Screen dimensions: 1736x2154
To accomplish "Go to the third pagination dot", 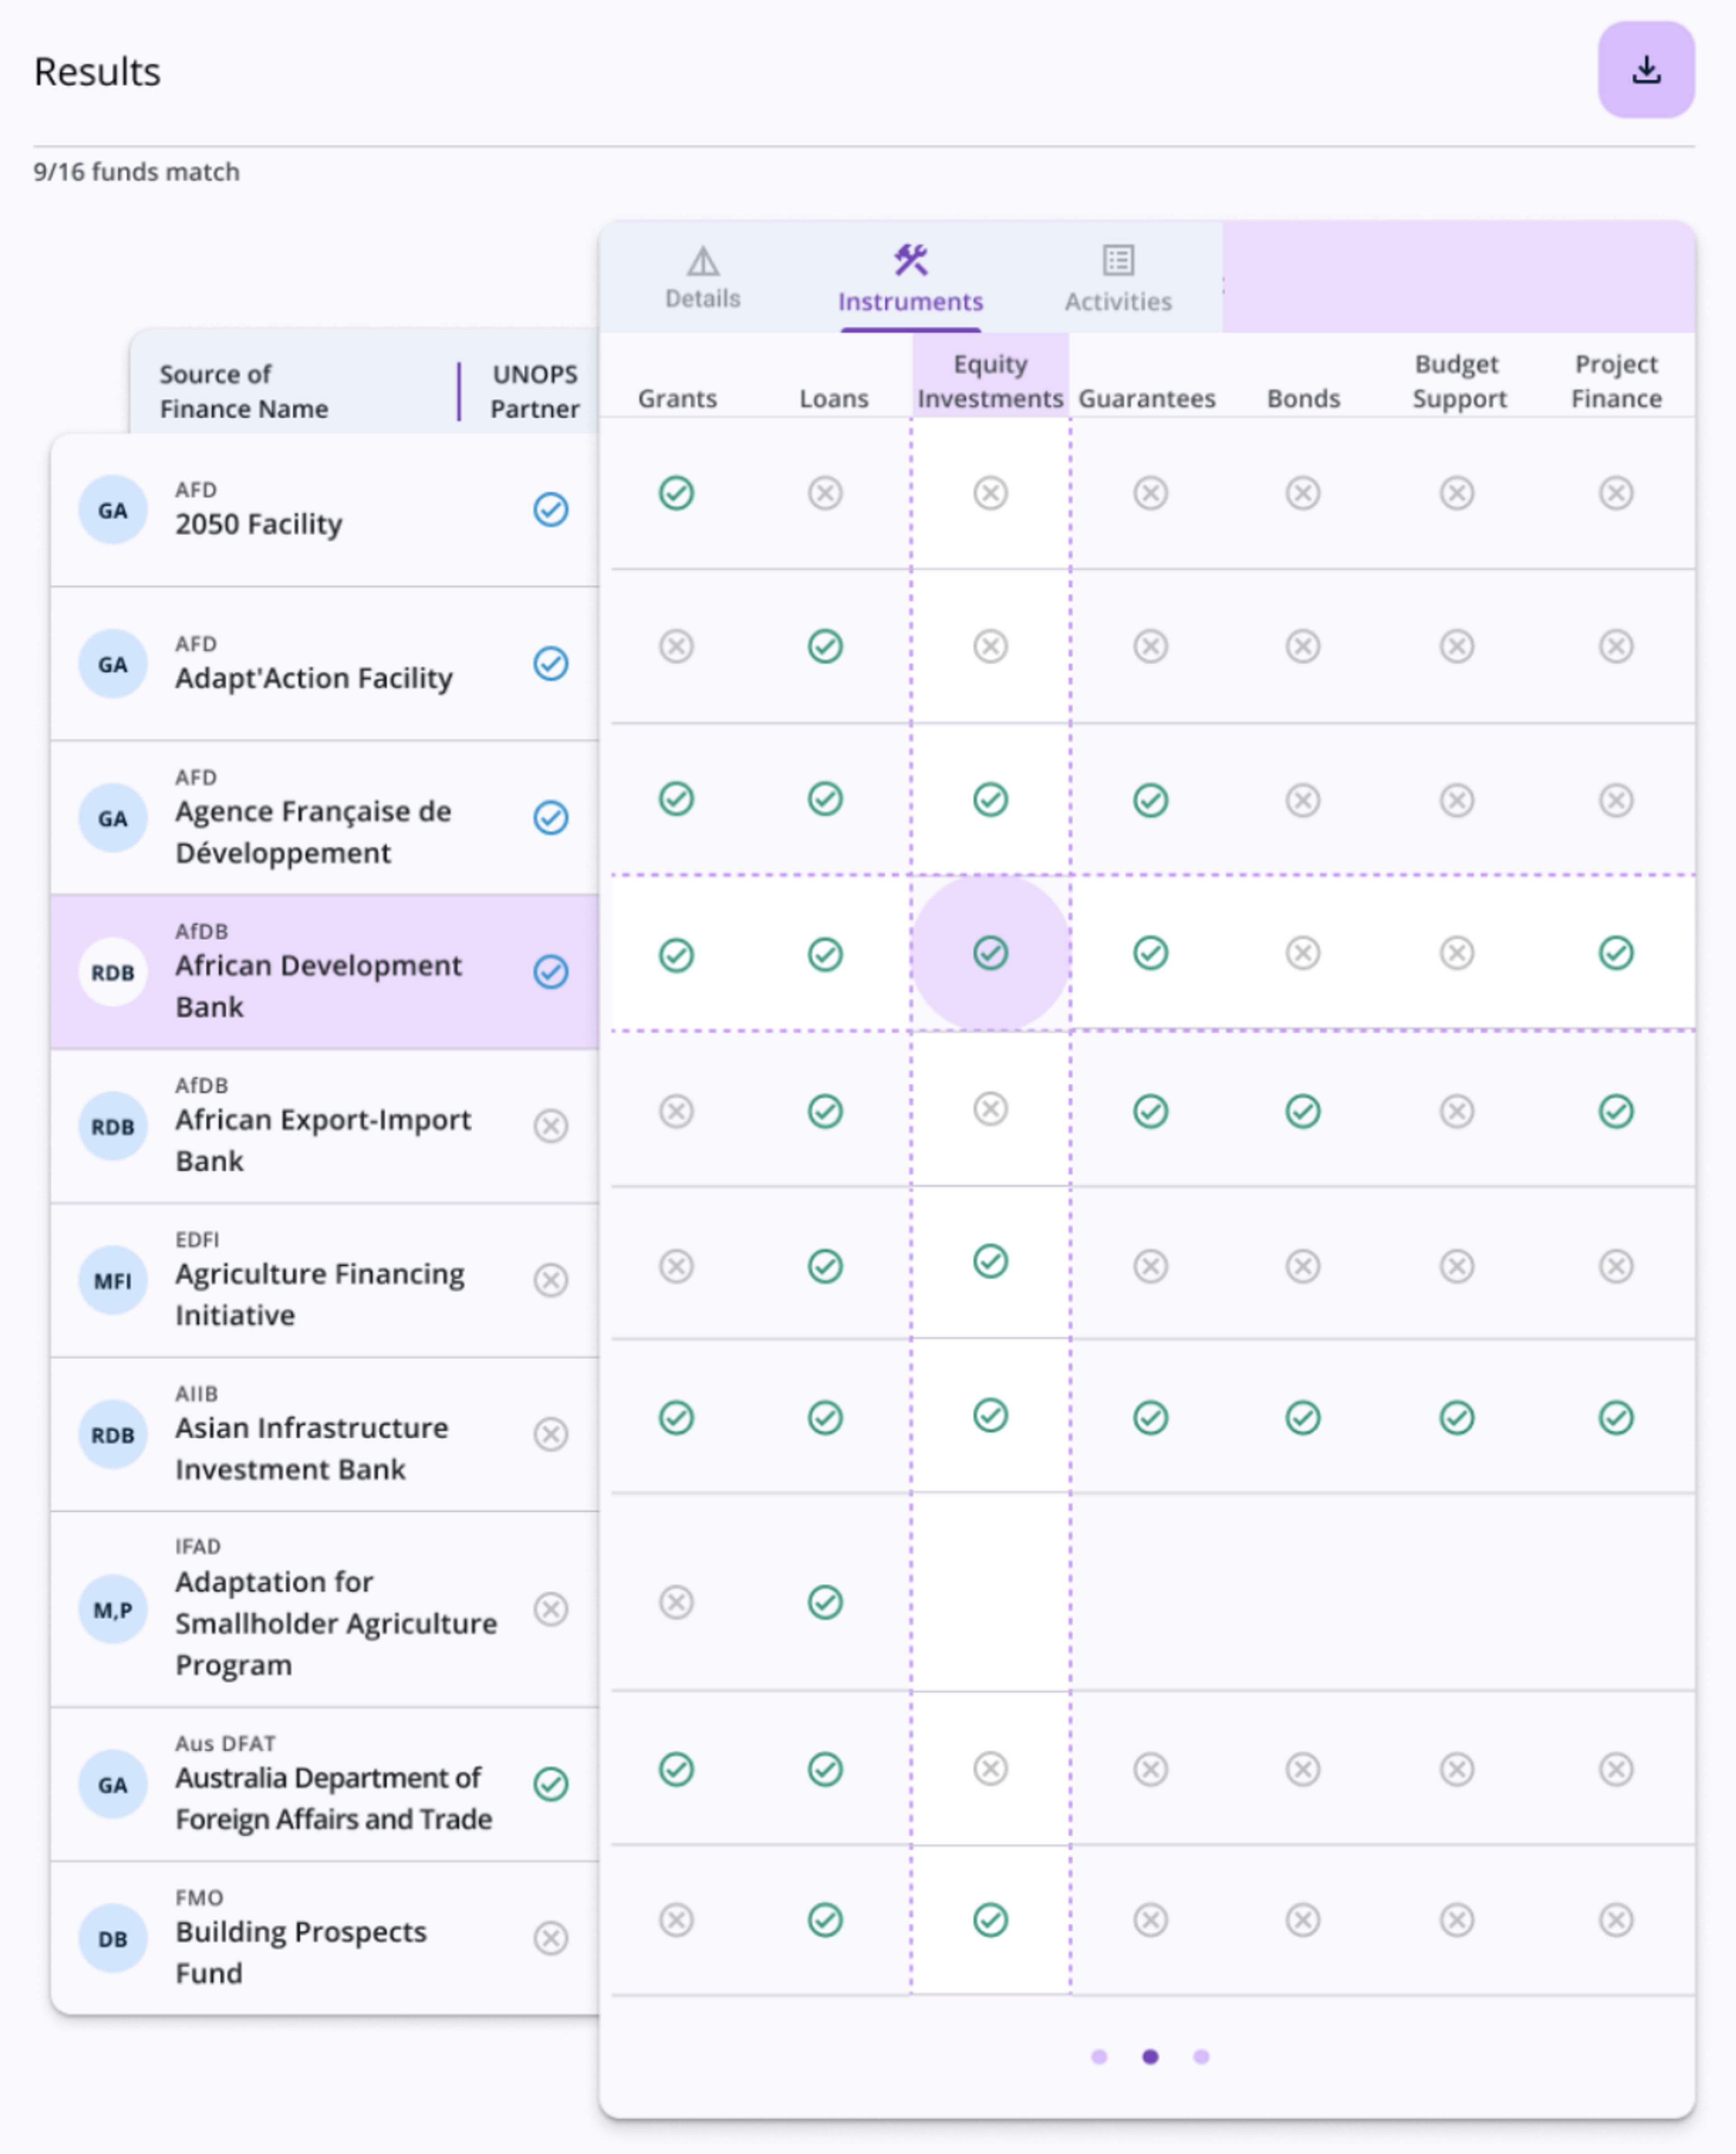I will [1201, 2056].
